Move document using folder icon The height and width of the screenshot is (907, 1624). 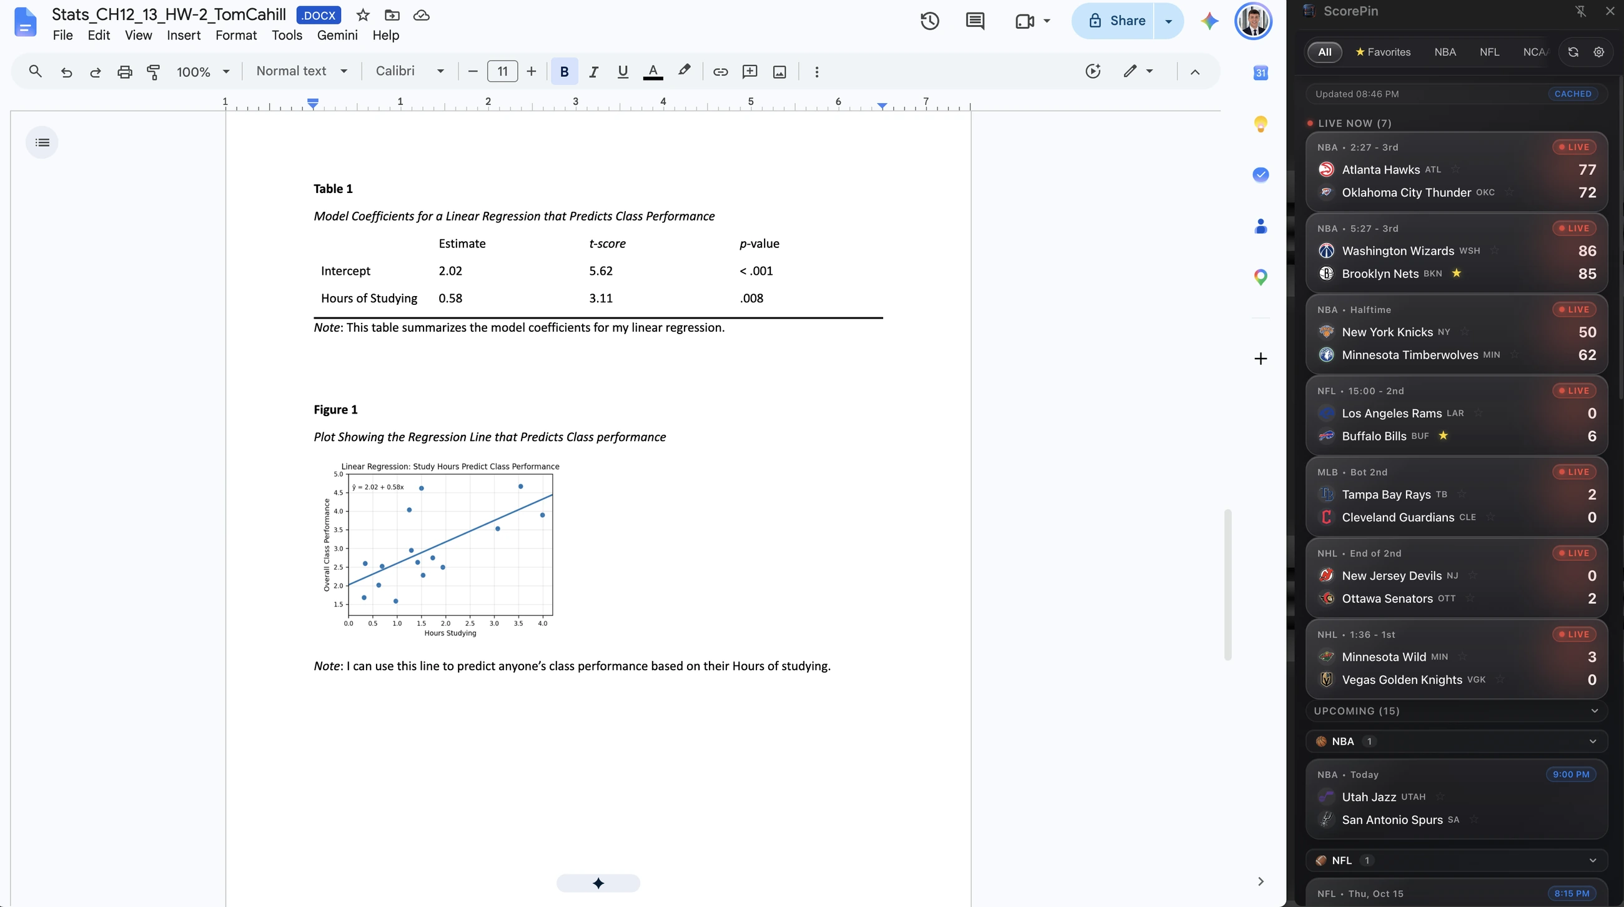tap(392, 15)
